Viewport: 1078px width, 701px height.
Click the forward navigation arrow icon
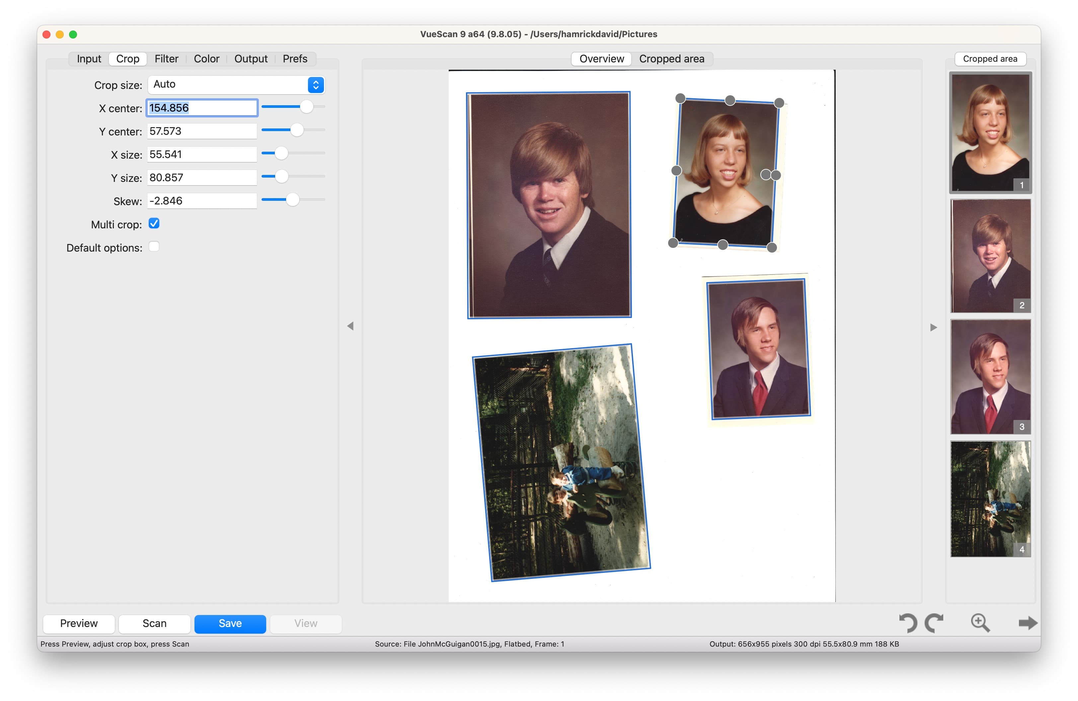(x=1030, y=622)
